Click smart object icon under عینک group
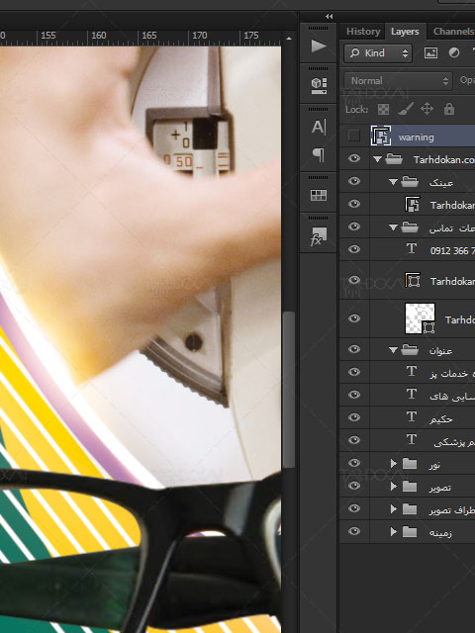The width and height of the screenshot is (475, 633). pos(413,204)
